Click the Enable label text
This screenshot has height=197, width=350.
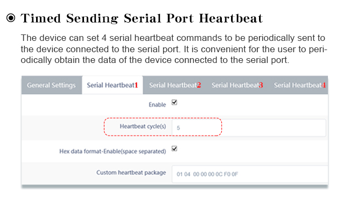click(157, 104)
